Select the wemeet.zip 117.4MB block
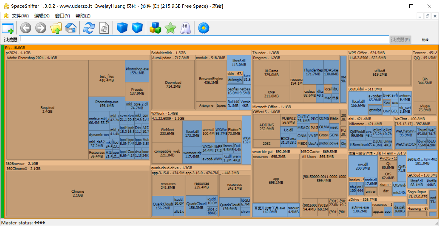This screenshot has height=226, width=439. click(192, 155)
